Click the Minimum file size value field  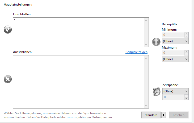[x=173, y=35]
